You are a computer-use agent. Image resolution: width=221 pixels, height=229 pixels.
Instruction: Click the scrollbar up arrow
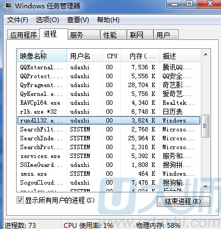[x=205, y=55]
